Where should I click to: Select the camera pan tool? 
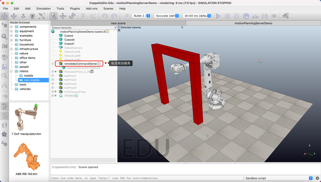[4, 16]
